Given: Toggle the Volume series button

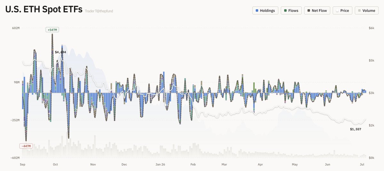Looking at the screenshot, I should [366, 11].
